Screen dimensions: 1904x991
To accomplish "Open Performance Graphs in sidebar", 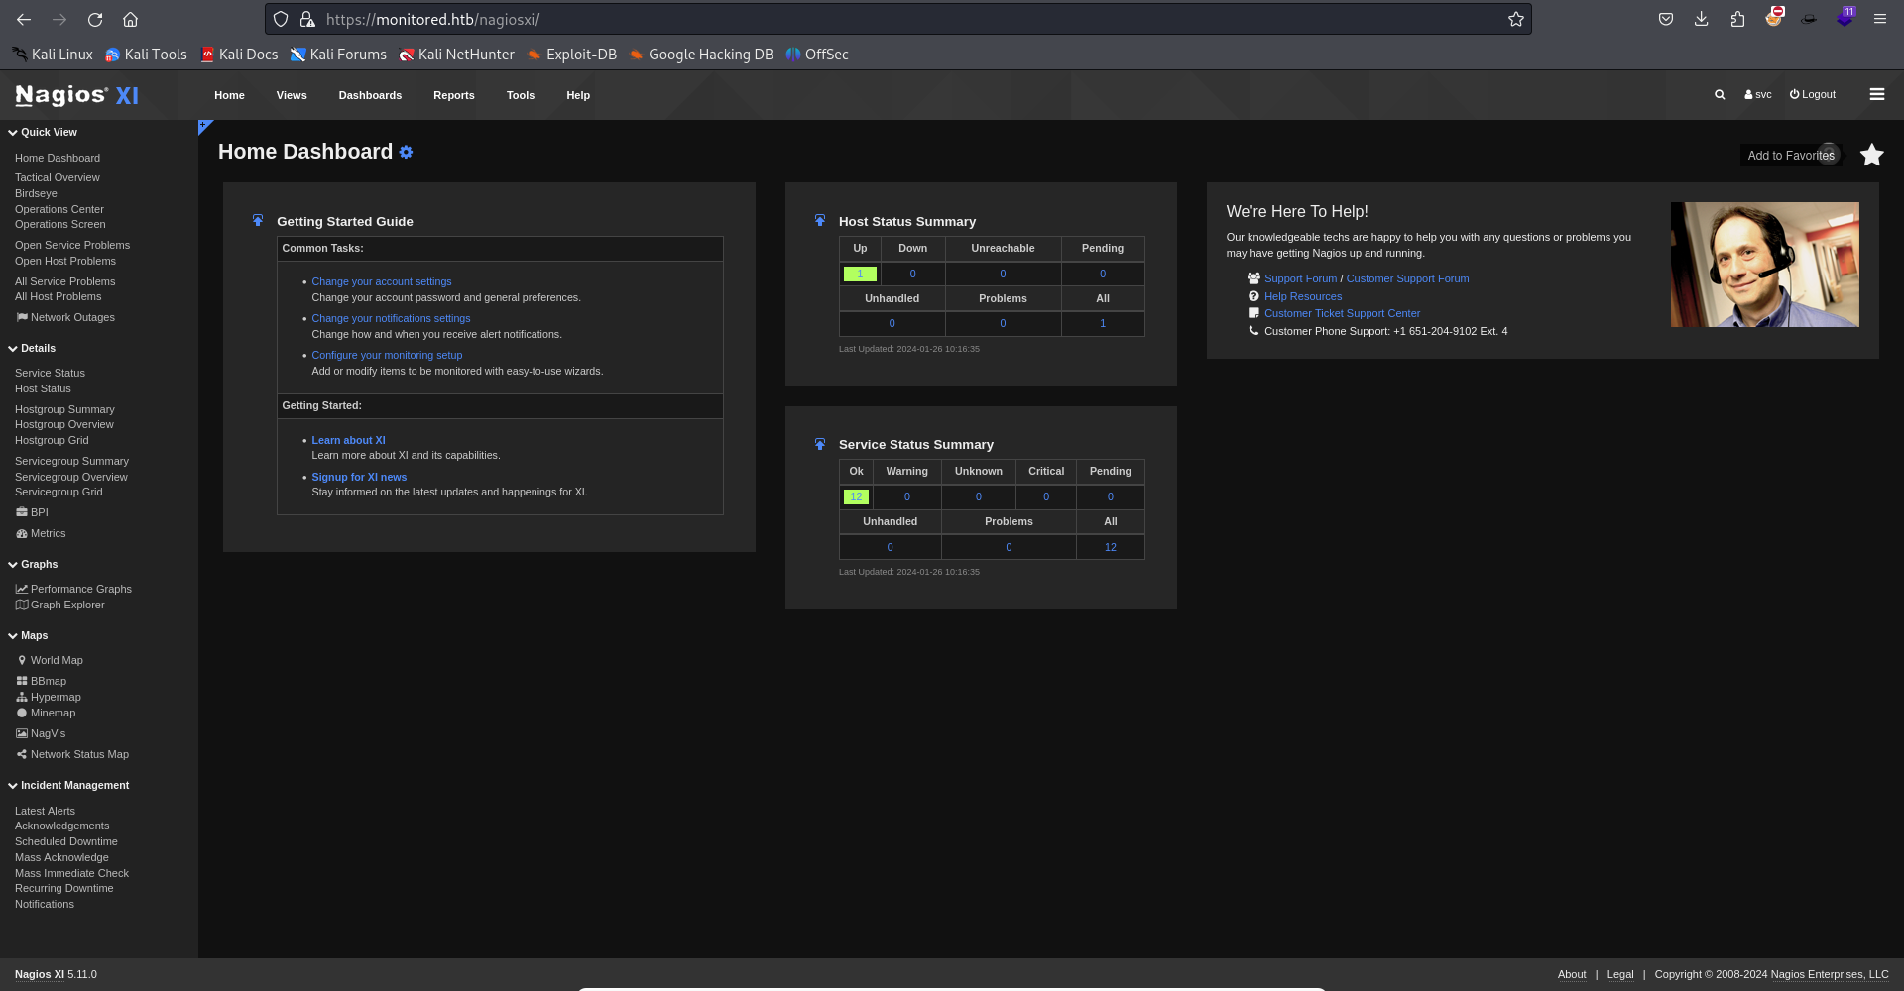I will 73,589.
